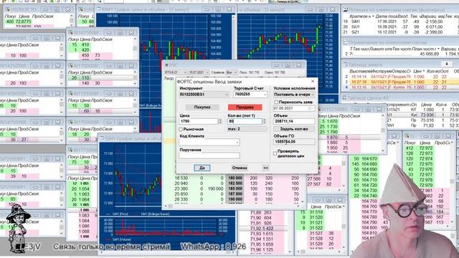Image resolution: width=459 pixels, height=258 pixels.
Task: Click title icon of USDRUB_TOD quote window
Action: click(x=7, y=9)
